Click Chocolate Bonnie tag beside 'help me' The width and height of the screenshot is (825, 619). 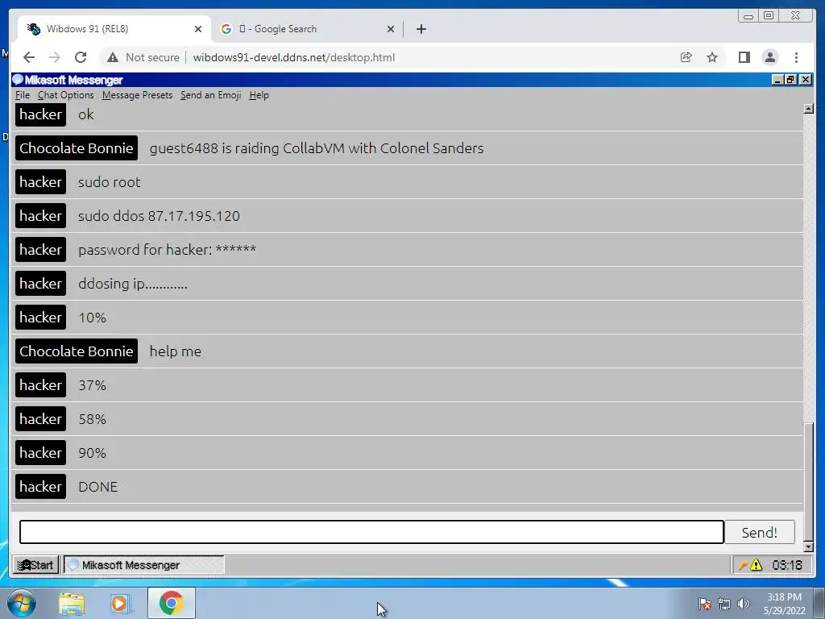tap(77, 351)
